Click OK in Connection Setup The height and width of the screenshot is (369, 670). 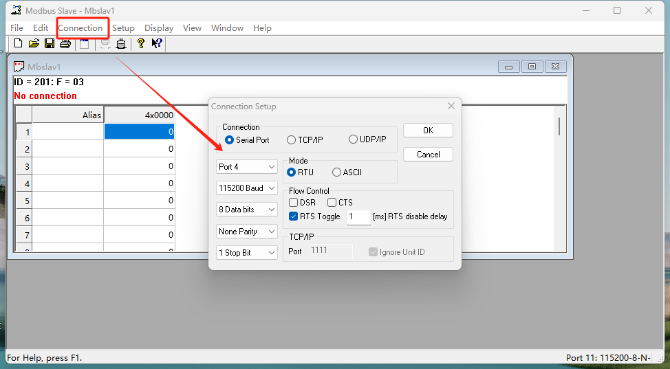point(428,131)
